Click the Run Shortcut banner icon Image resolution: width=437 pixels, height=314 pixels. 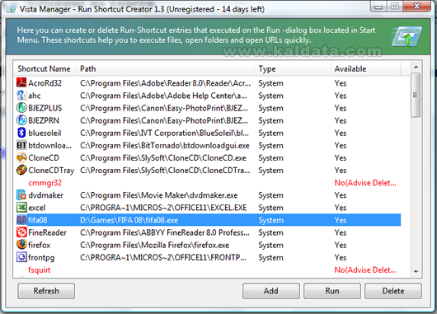pos(406,36)
